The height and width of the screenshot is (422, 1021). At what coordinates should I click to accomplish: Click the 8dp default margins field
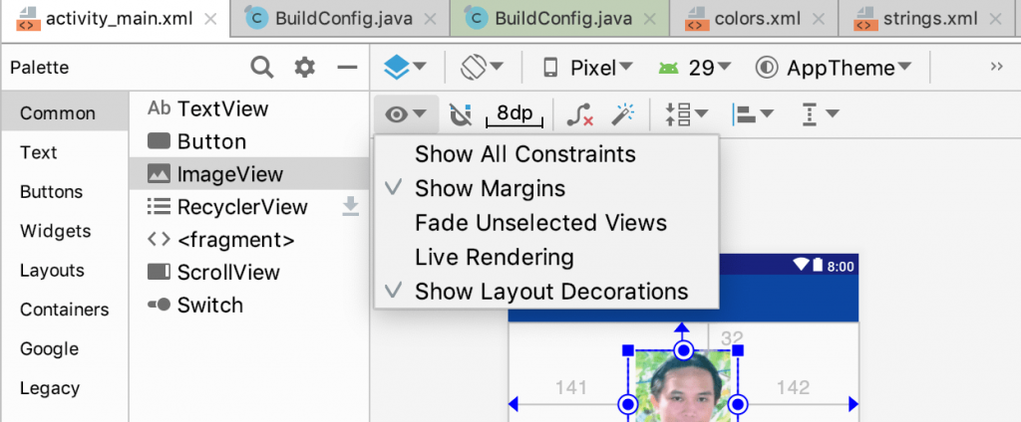tap(514, 114)
